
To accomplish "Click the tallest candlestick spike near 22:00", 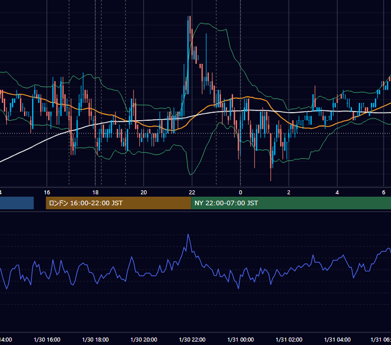I will pyautogui.click(x=188, y=55).
